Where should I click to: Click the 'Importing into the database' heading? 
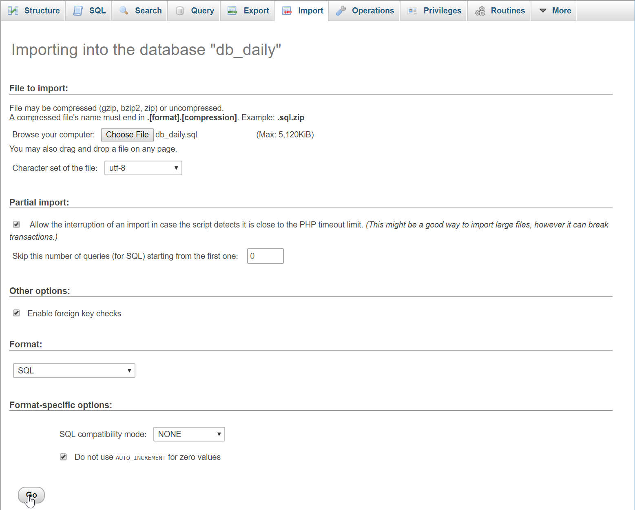point(146,50)
